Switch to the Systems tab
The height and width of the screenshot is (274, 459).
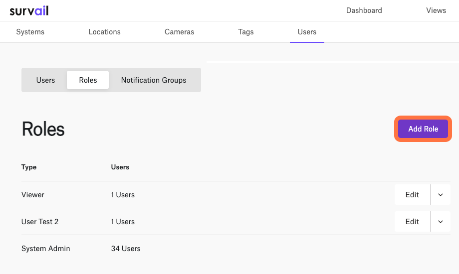click(30, 32)
